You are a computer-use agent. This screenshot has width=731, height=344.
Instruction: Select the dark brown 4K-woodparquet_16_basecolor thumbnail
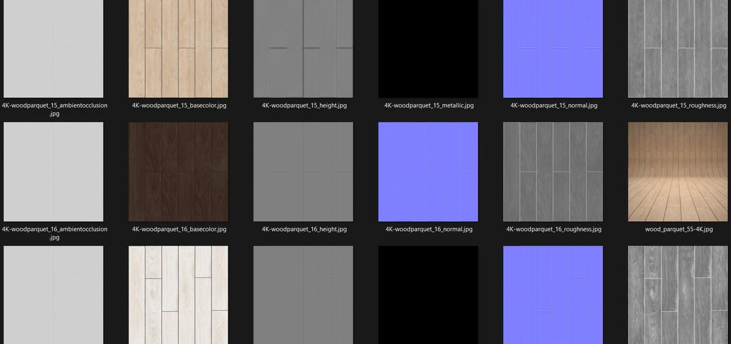(x=178, y=171)
